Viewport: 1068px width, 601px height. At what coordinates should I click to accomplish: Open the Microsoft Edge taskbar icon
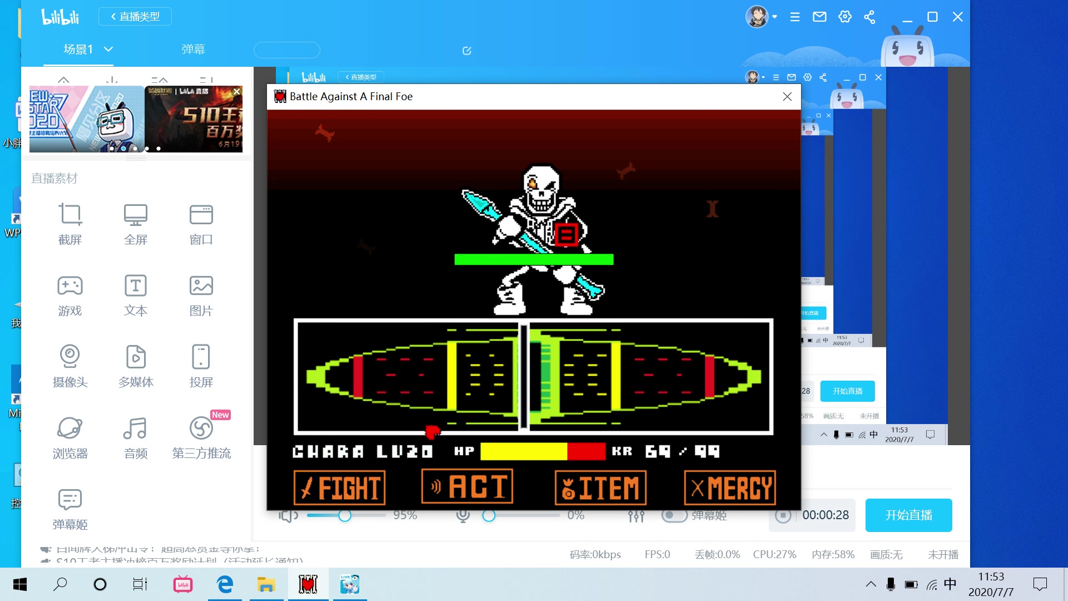pos(225,584)
